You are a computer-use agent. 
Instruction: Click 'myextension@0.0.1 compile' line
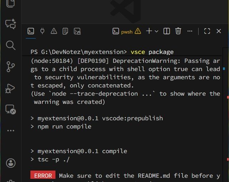coord(82,151)
